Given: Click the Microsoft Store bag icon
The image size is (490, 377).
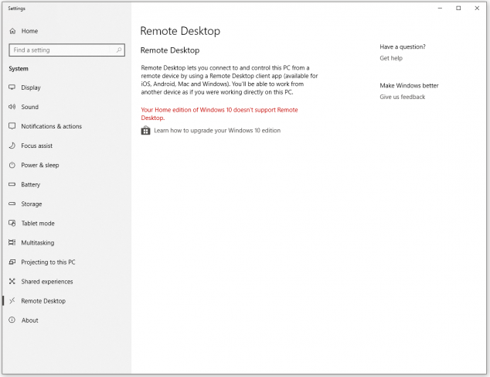Looking at the screenshot, I should coord(145,131).
